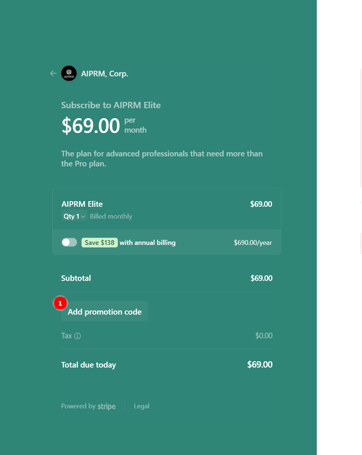Click the Stripe wordmark logo
362x455 pixels.
106,406
